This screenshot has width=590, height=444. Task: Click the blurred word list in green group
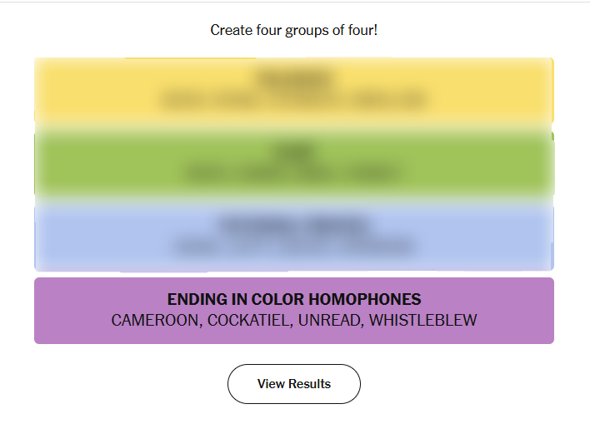tap(293, 174)
